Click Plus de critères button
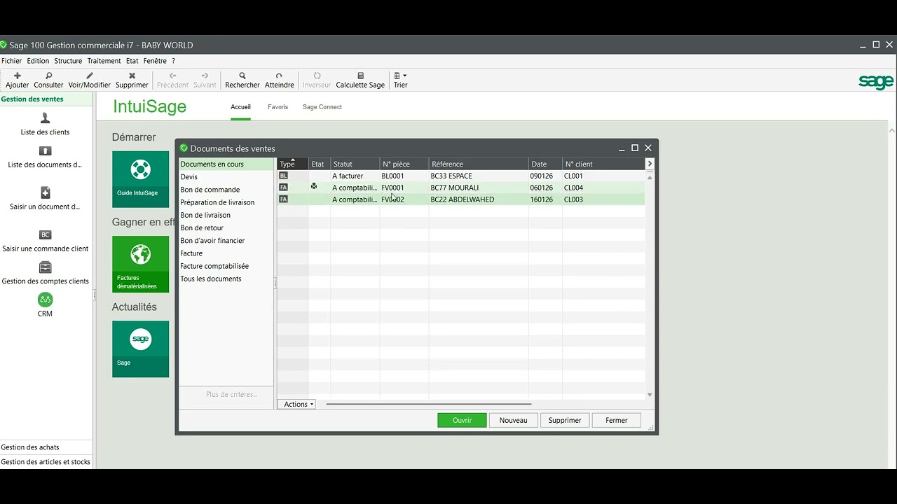This screenshot has width=897, height=504. (231, 395)
